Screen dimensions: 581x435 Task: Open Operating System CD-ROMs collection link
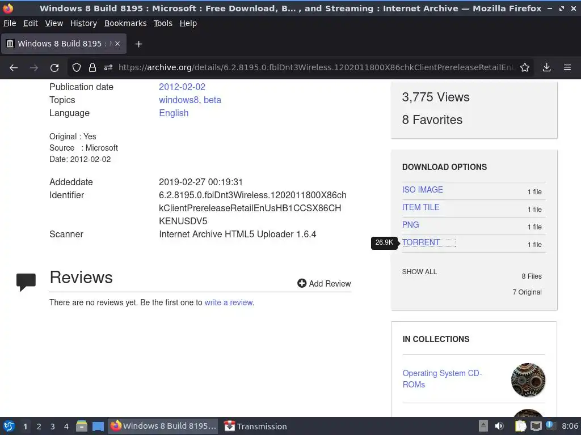pyautogui.click(x=442, y=379)
